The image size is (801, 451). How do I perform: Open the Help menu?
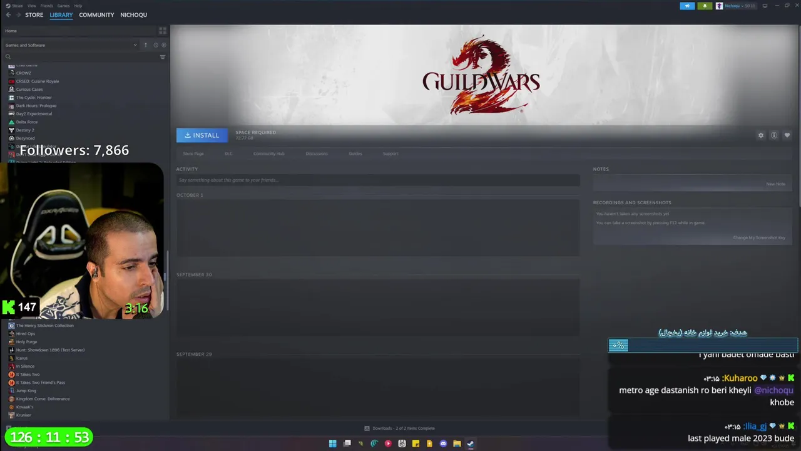click(x=78, y=6)
